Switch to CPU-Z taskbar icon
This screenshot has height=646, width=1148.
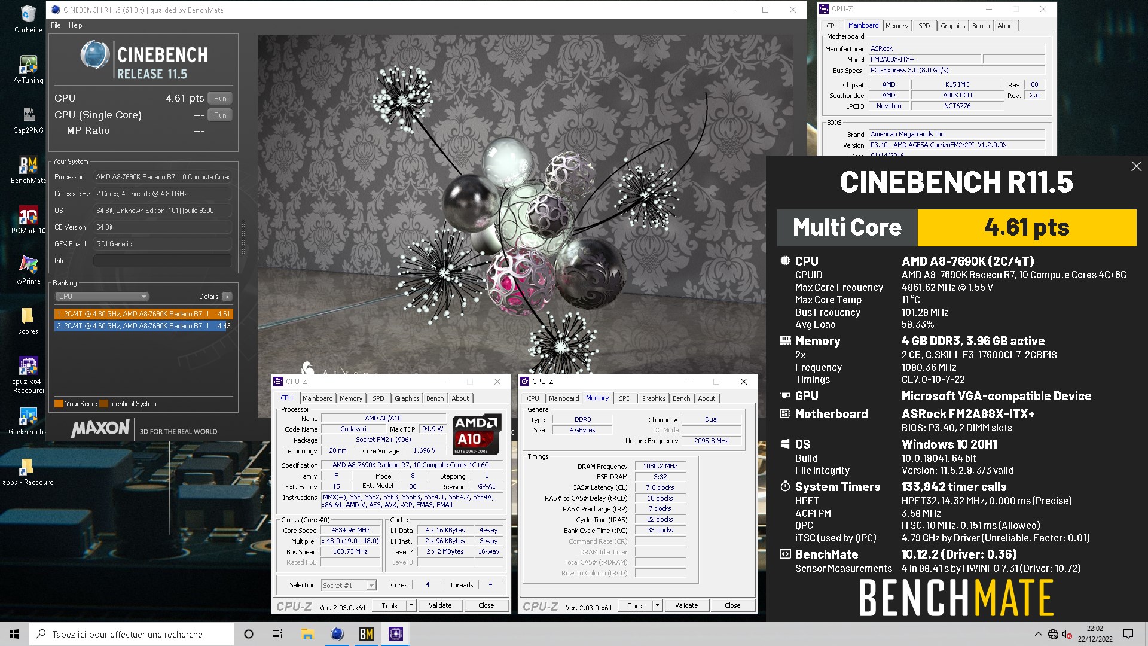click(x=396, y=634)
